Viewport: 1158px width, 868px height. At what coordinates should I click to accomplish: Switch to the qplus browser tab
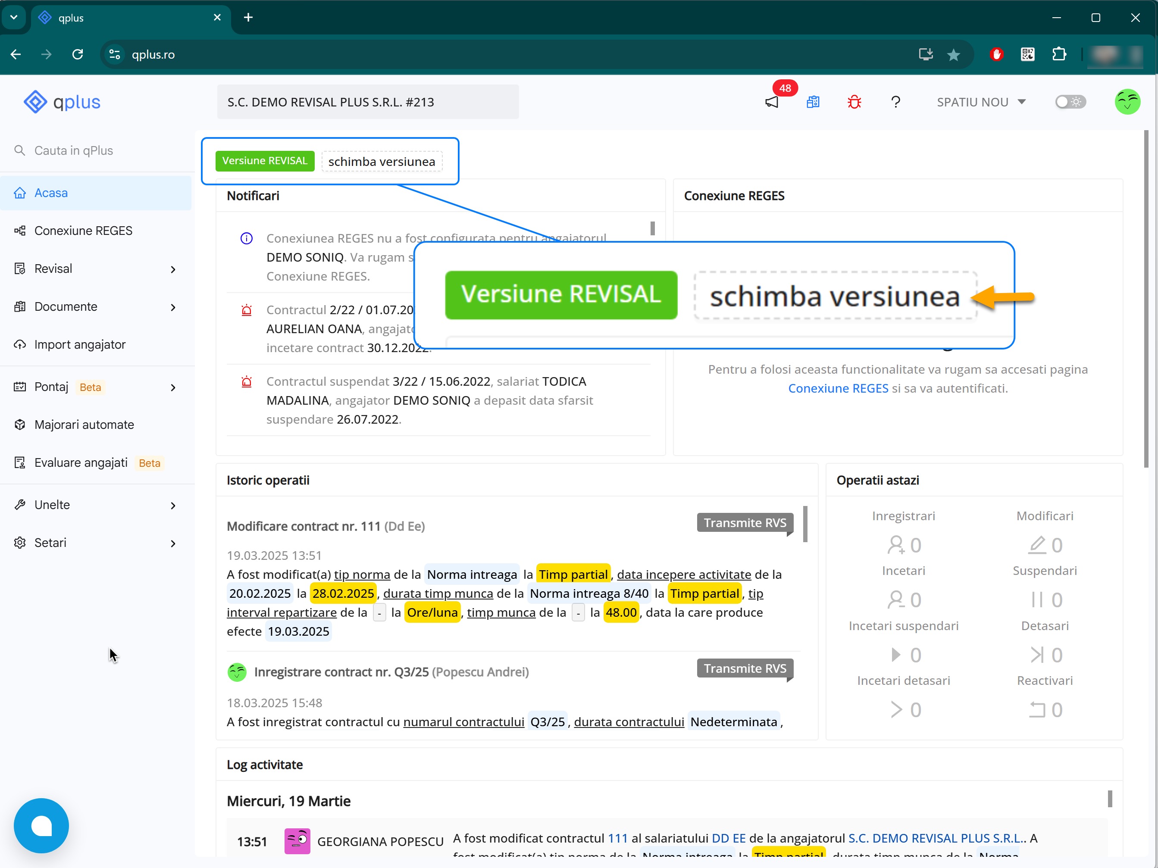(x=131, y=18)
